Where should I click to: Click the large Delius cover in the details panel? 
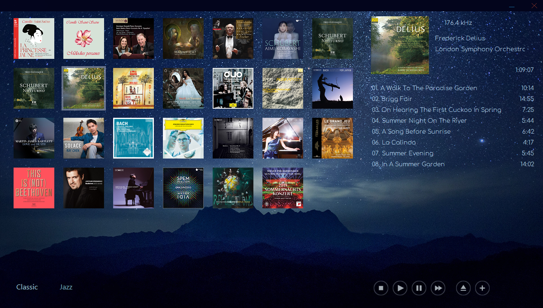pos(400,45)
